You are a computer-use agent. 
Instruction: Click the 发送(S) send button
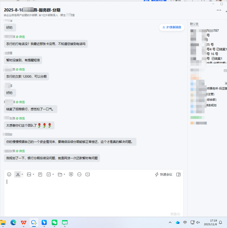pyautogui.click(x=175, y=214)
